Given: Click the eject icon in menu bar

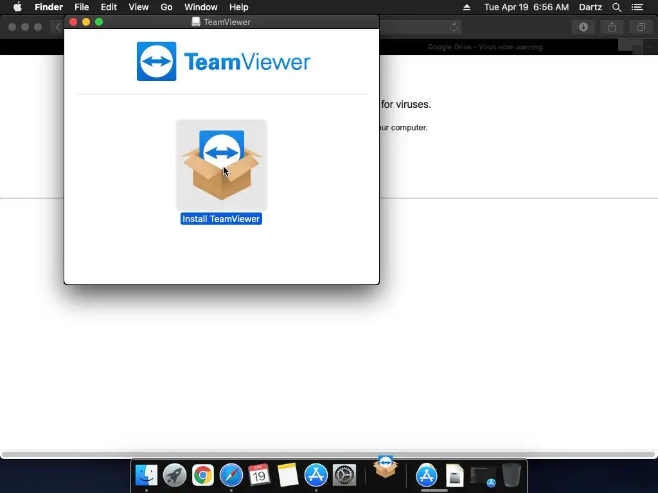Looking at the screenshot, I should (x=467, y=7).
